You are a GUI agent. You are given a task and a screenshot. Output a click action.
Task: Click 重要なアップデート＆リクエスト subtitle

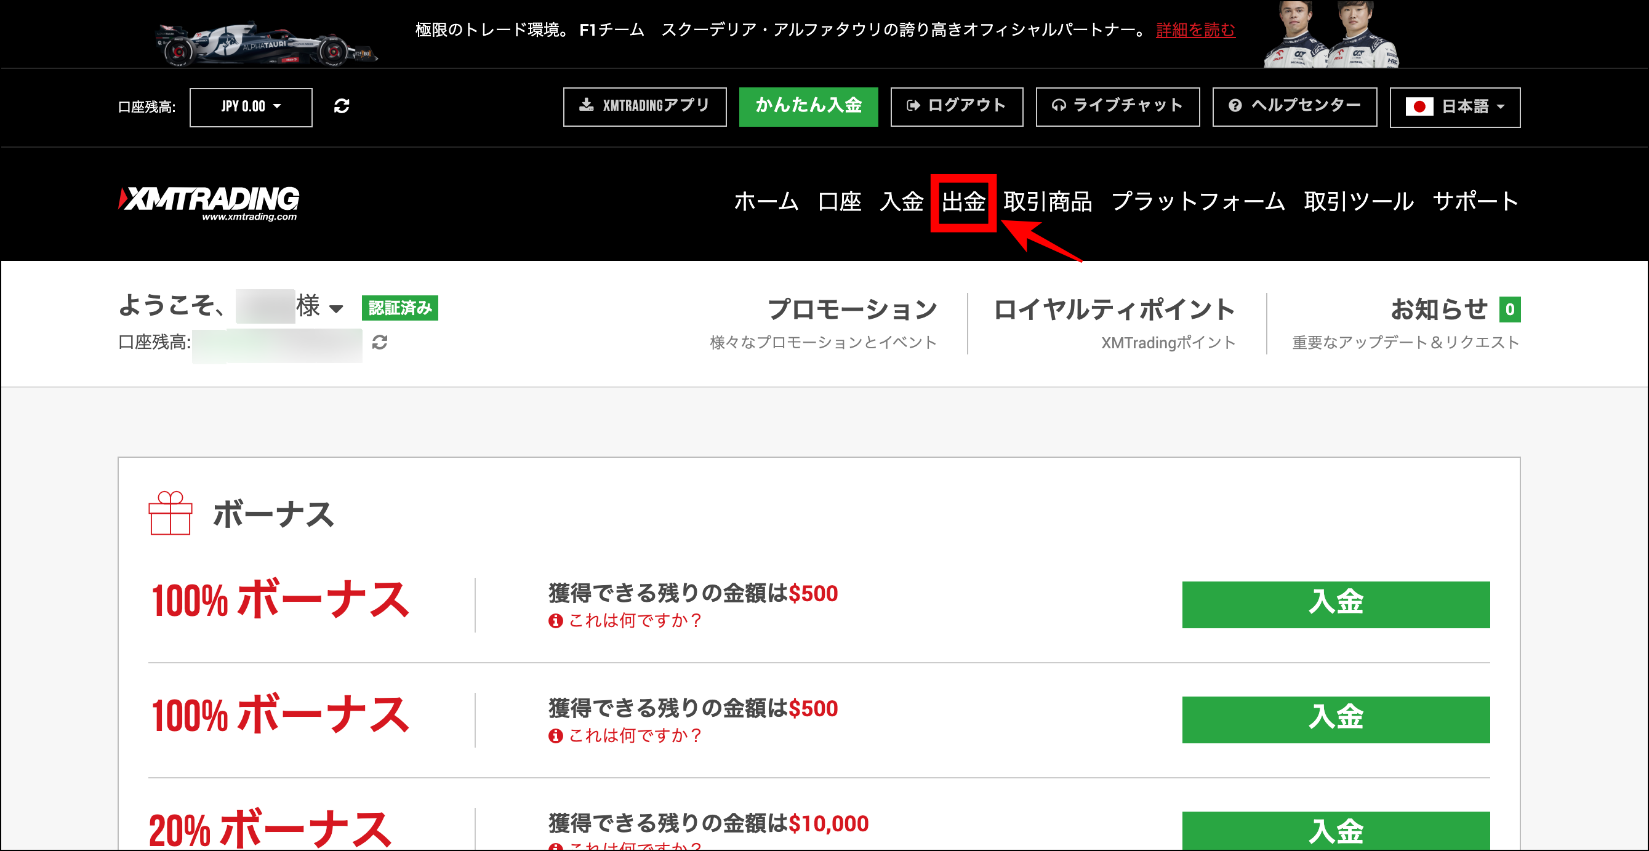point(1406,342)
